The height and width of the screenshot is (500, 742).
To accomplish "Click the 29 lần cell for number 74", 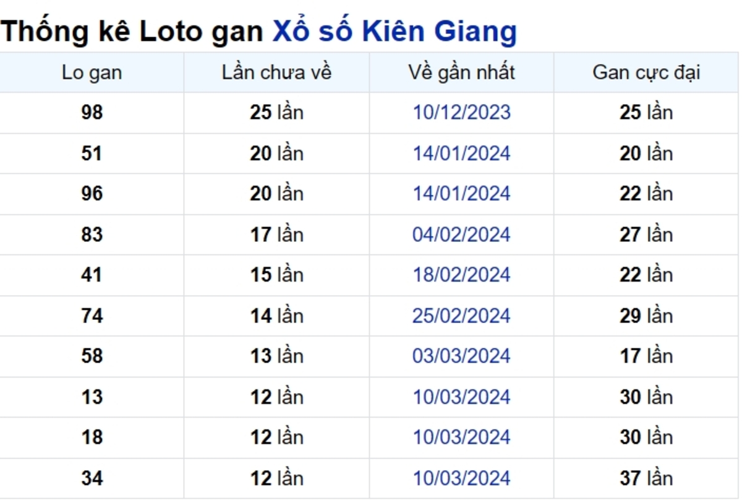I will (x=646, y=316).
